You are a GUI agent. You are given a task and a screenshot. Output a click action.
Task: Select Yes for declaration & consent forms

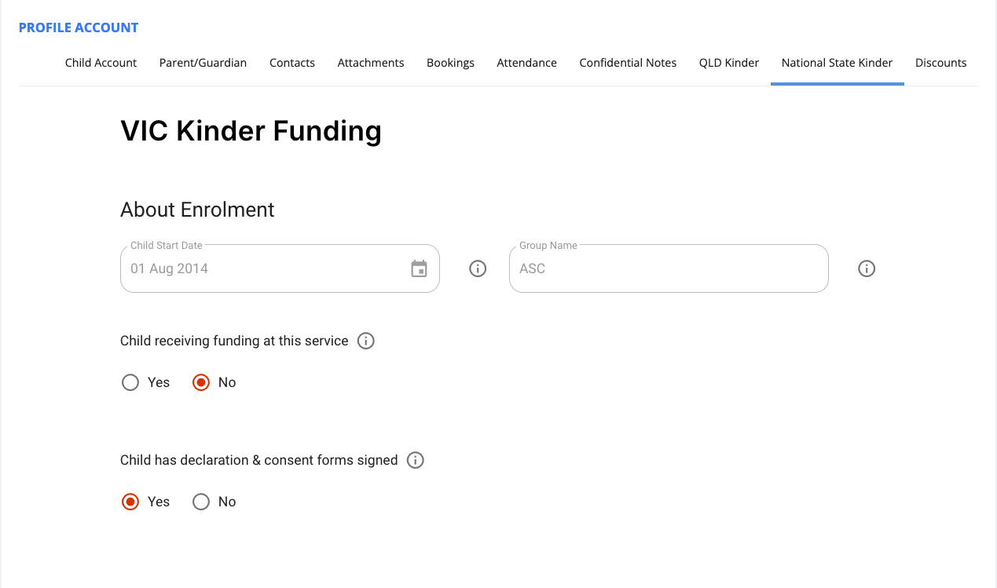(x=130, y=502)
